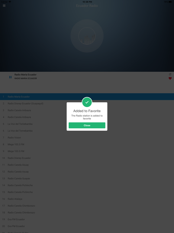This screenshot has height=233, width=174.
Task: Tap the share icon above the heart
Action: tap(170, 74)
